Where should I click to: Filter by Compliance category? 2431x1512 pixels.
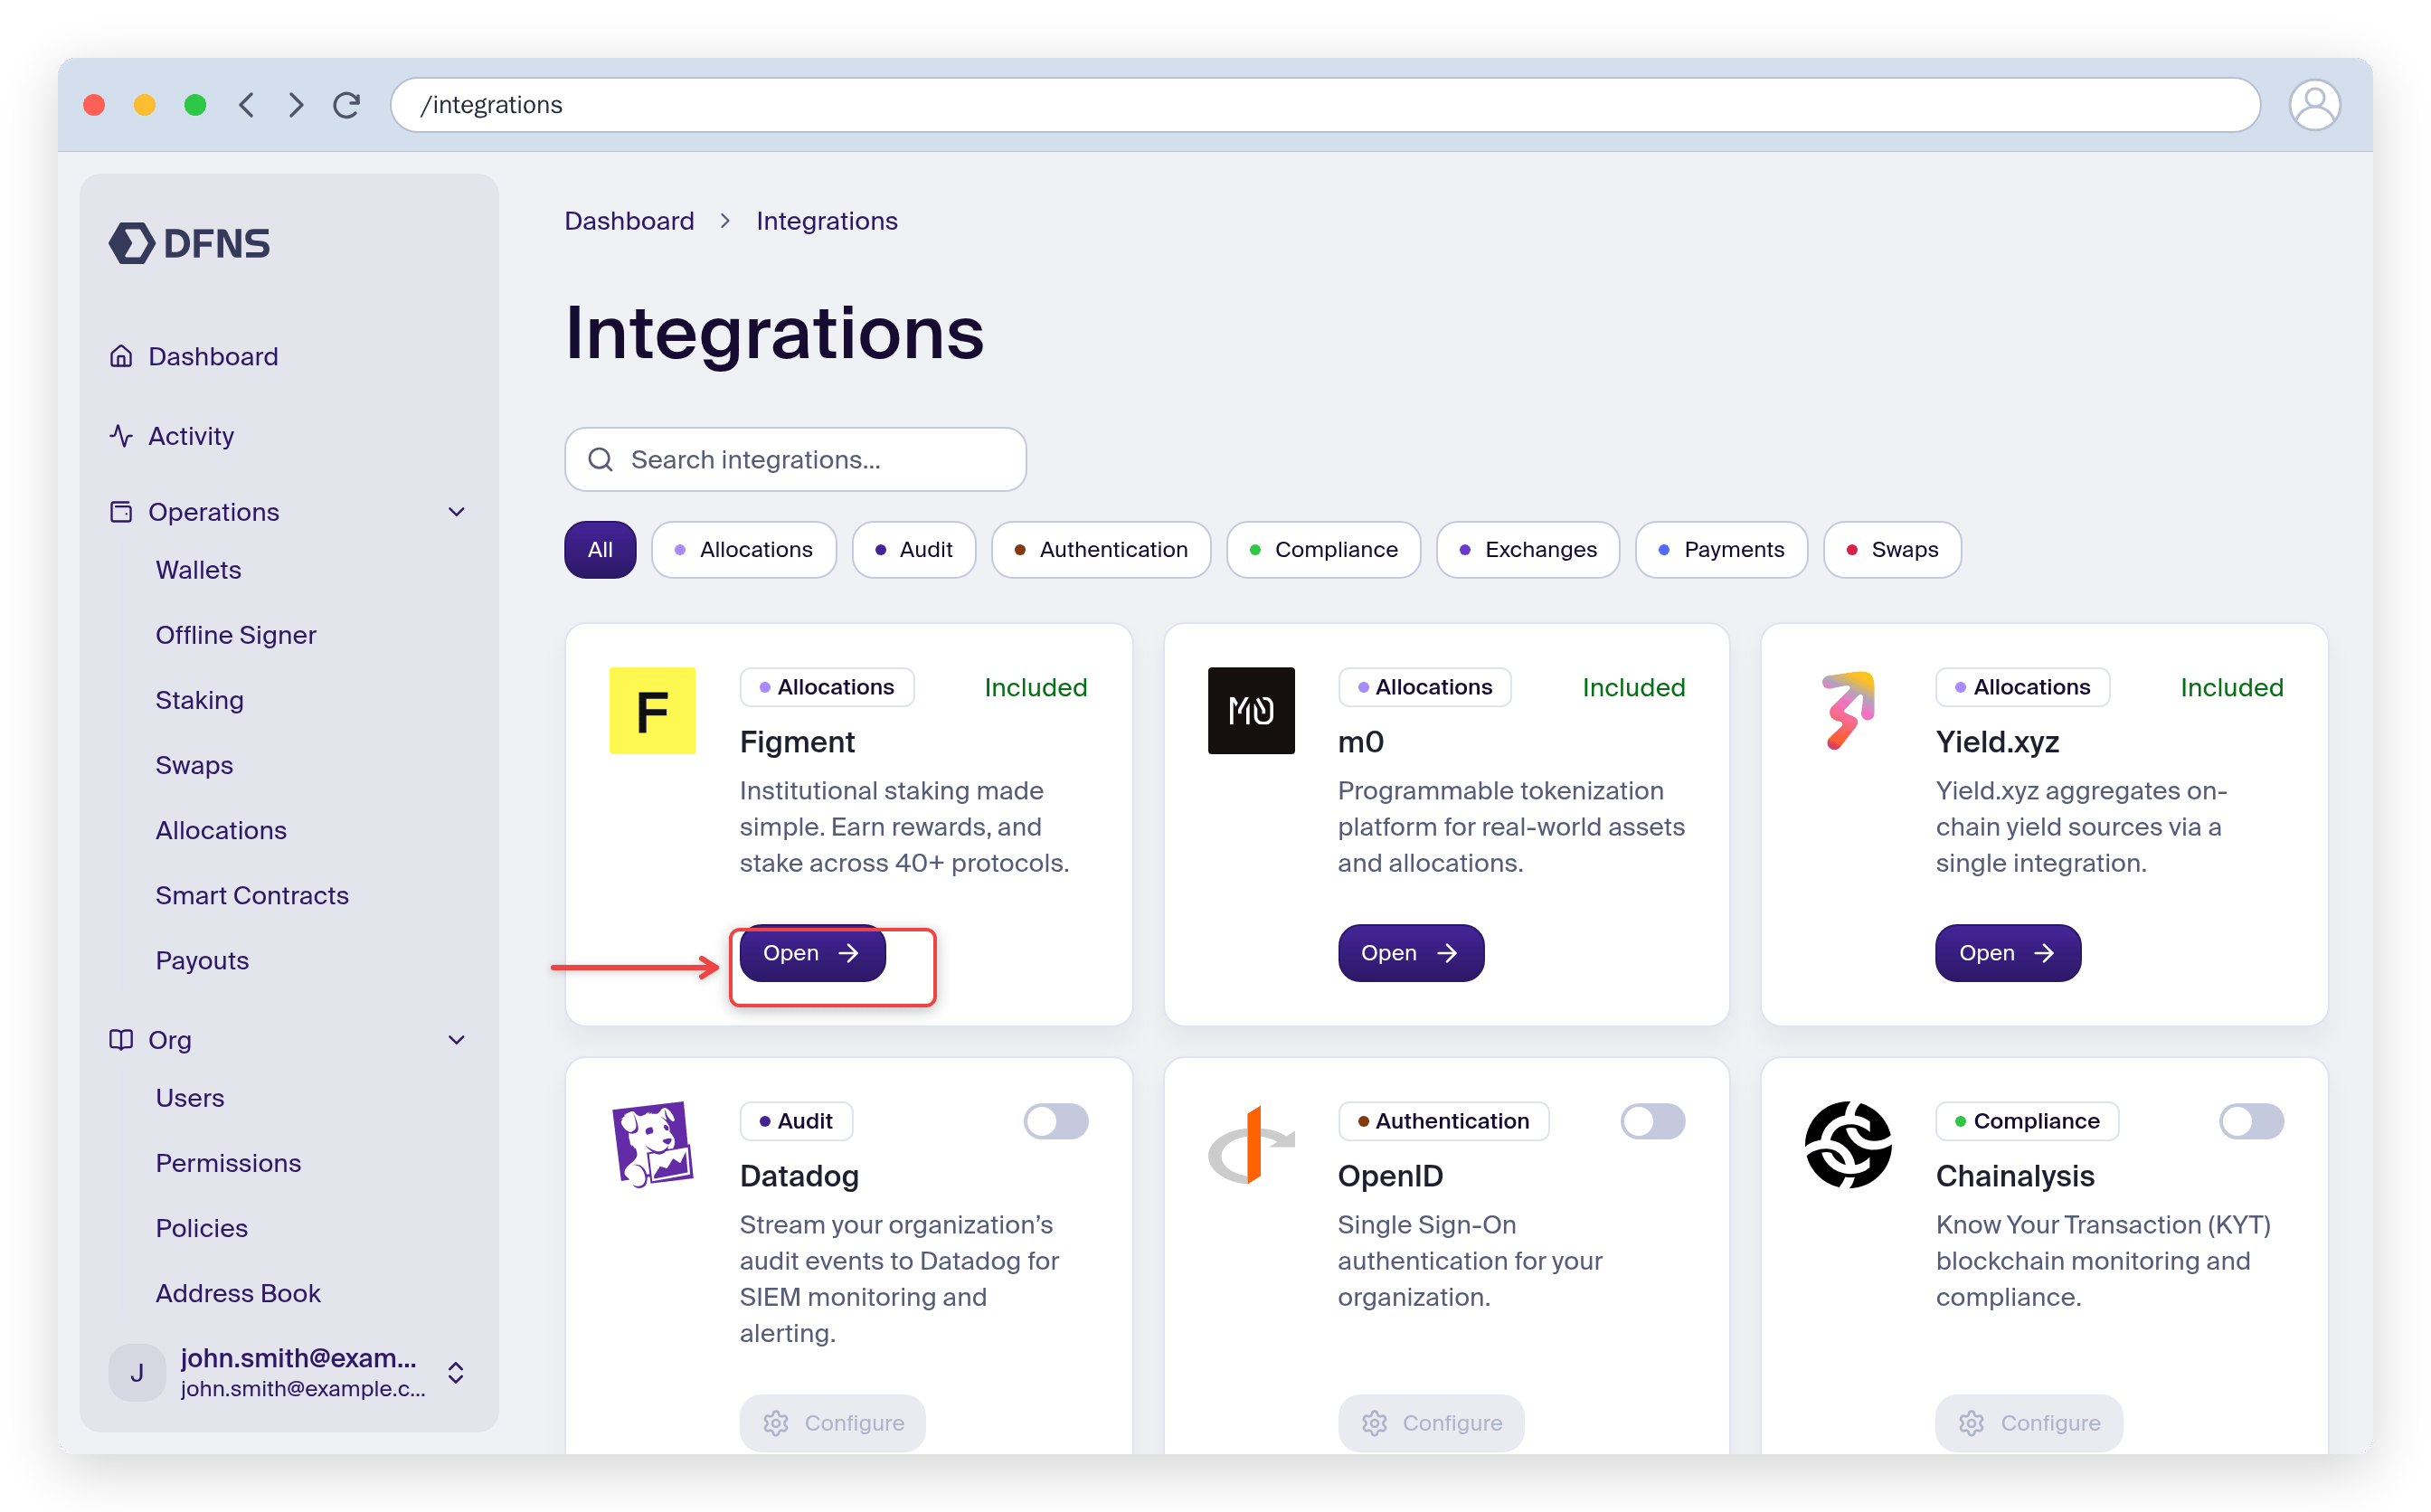pyautogui.click(x=1324, y=549)
